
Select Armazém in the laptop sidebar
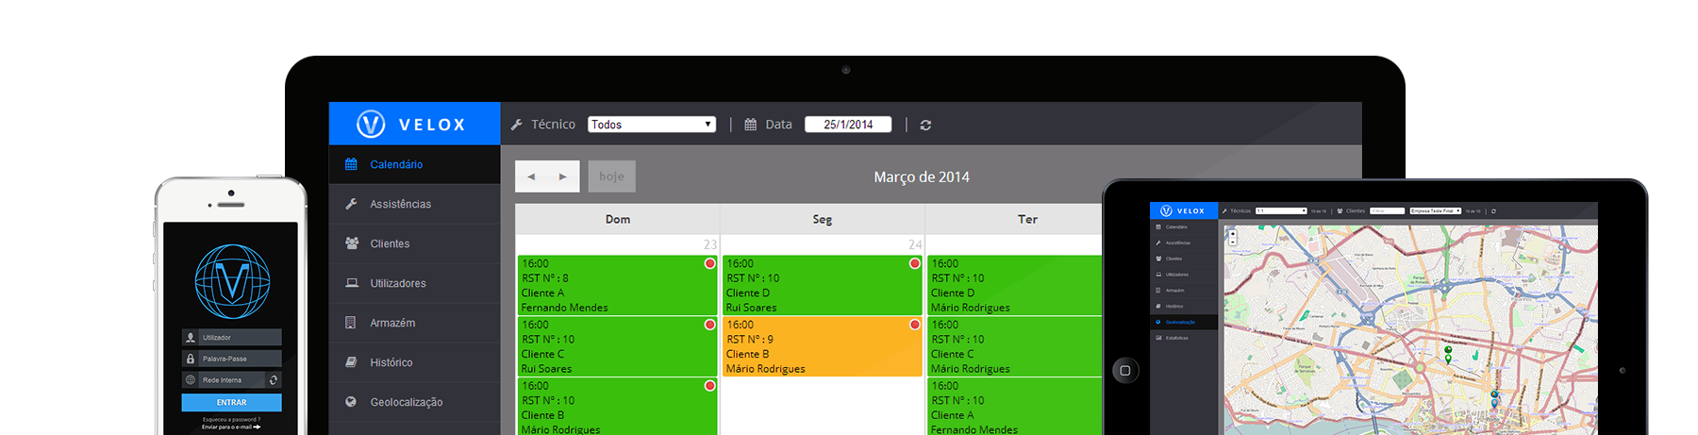pos(415,323)
